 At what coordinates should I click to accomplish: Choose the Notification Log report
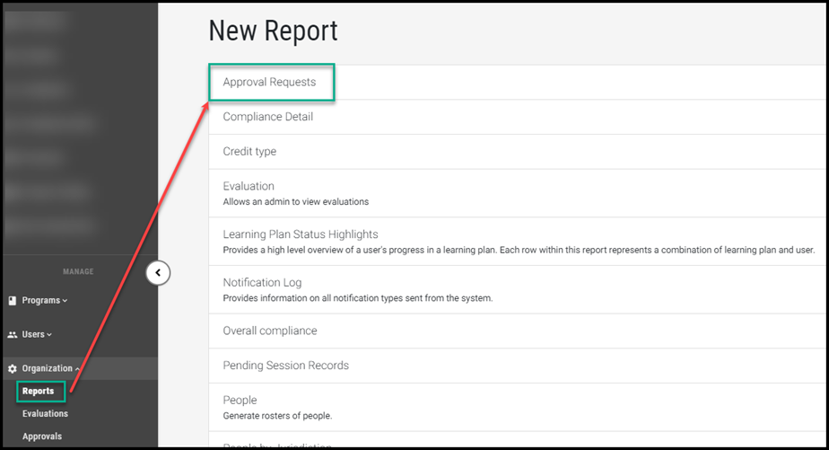(x=262, y=283)
